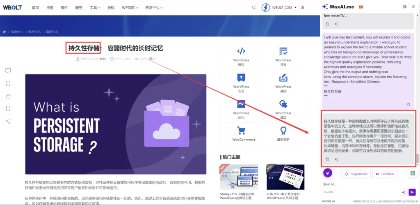The width and height of the screenshot is (420, 205).
Task: Open the Storeys Pro theme thumbnail
Action: point(239,177)
